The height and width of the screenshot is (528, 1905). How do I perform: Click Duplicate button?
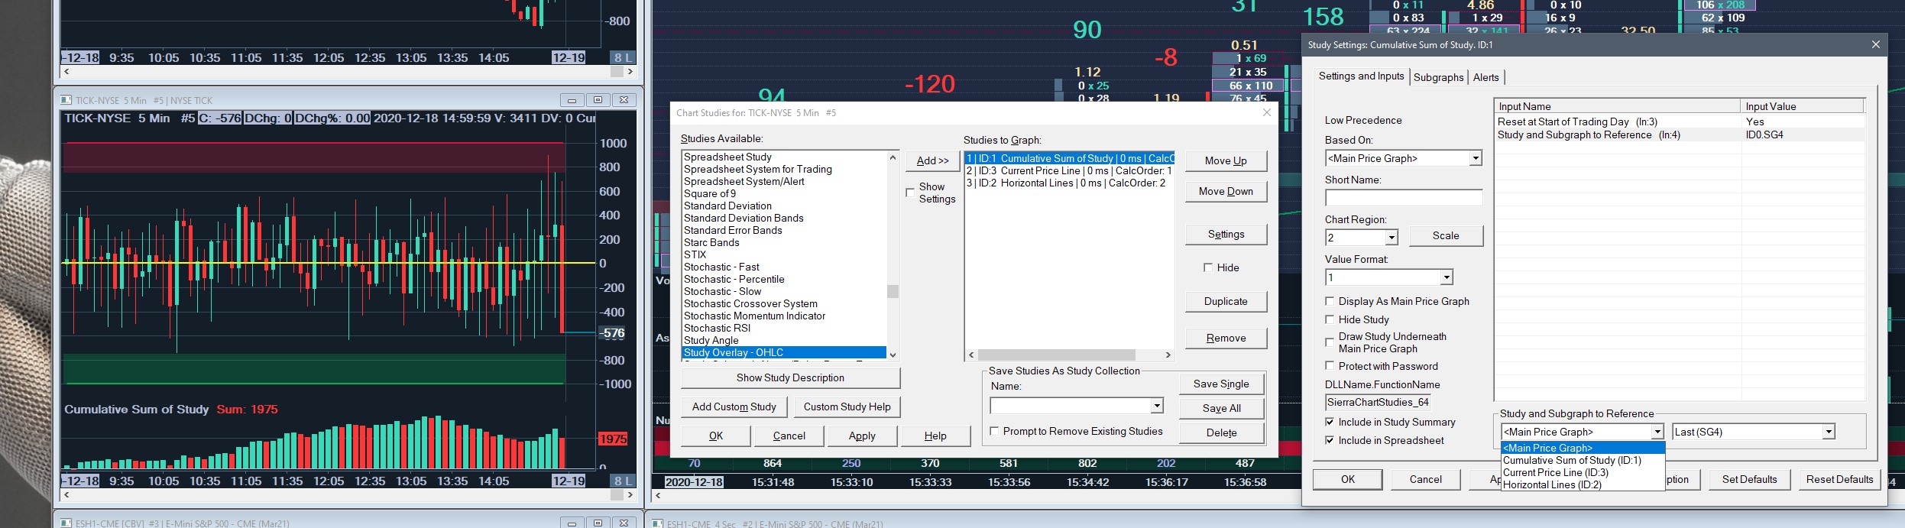(1226, 301)
